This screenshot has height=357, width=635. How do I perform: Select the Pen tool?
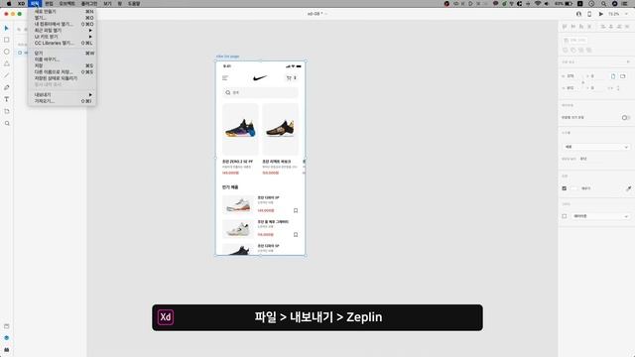[7, 87]
